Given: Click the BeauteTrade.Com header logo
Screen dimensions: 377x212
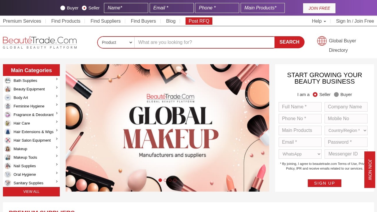Looking at the screenshot, I should click(x=40, y=42).
